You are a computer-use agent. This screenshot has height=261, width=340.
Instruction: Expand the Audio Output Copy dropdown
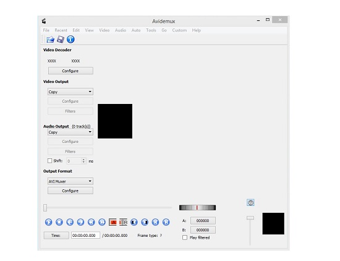click(70, 132)
